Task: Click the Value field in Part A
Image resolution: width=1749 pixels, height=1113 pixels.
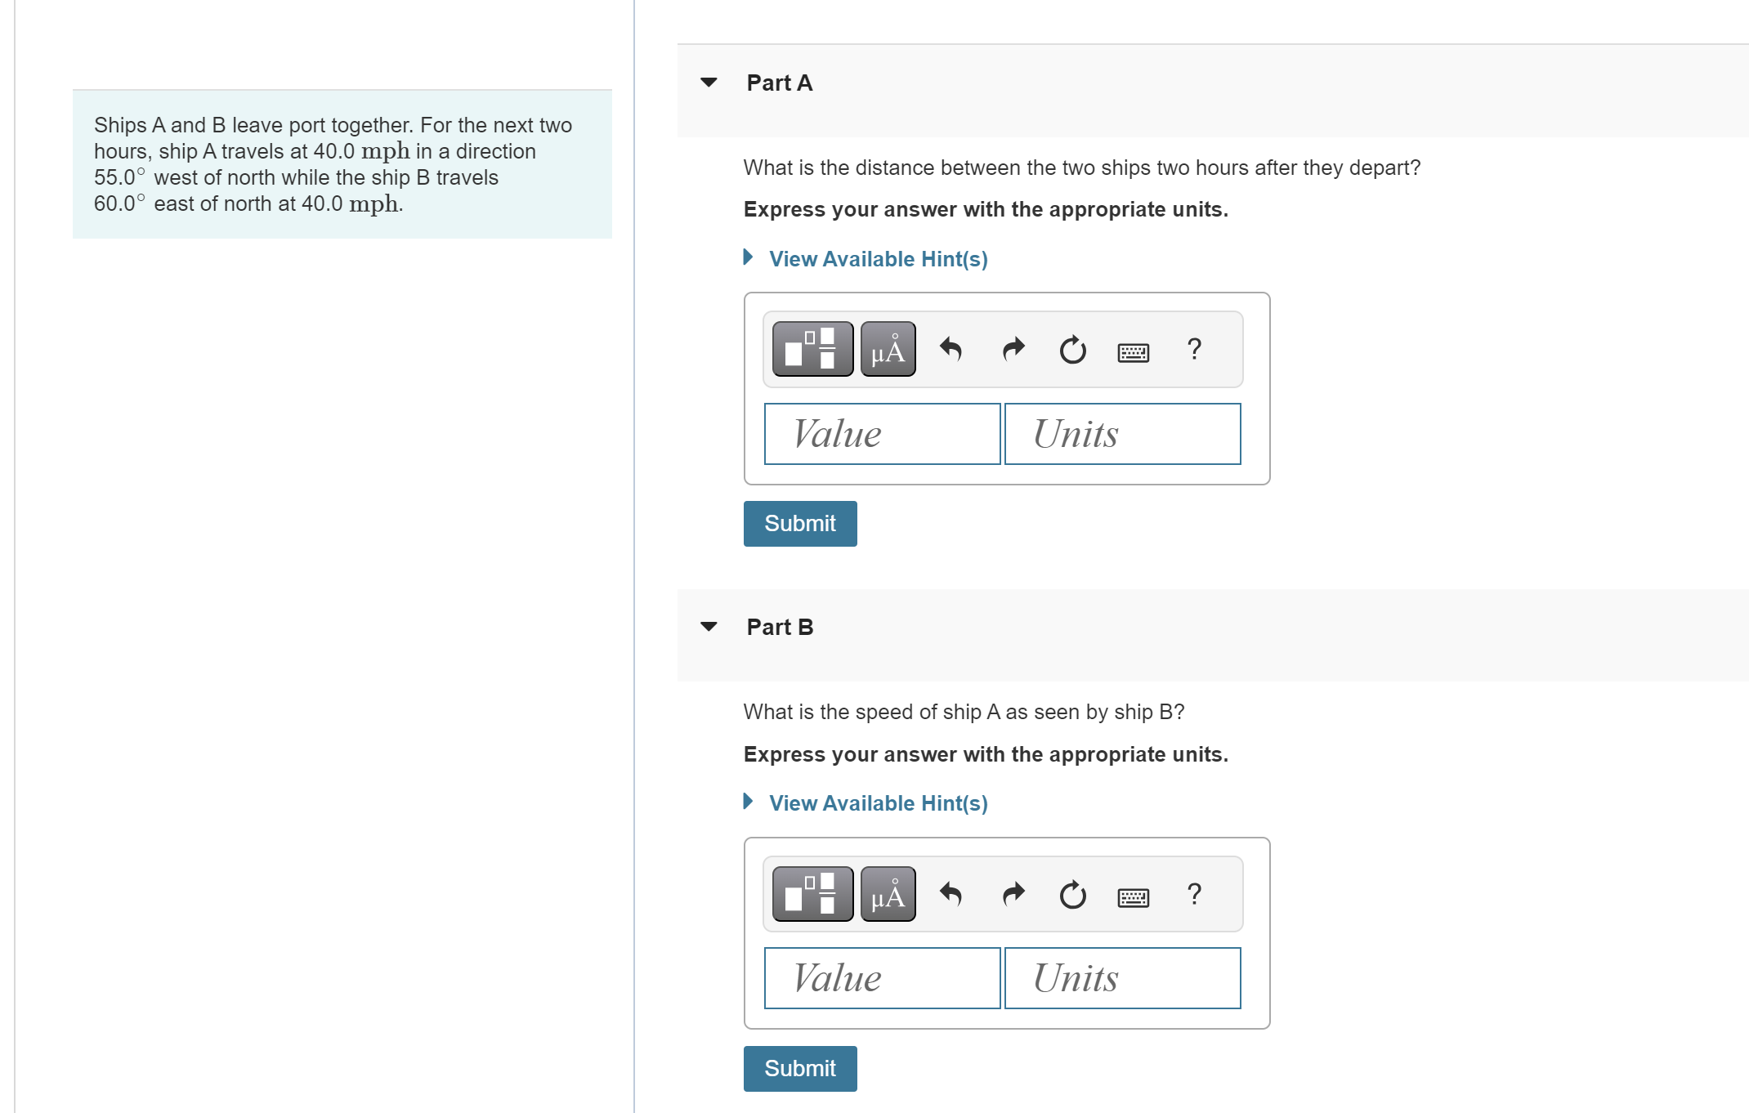Action: [881, 433]
